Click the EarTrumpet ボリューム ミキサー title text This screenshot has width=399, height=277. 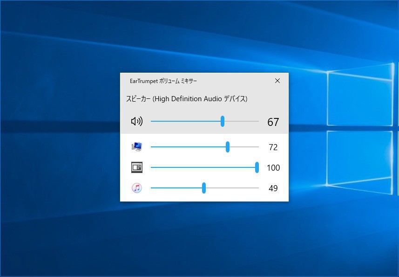[163, 81]
